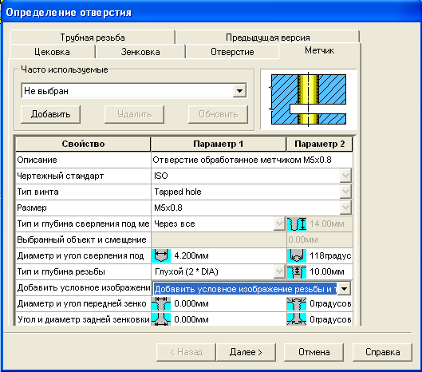Open the Глухой (2 * DIA) dropdown arrow
This screenshot has width=422, height=372.
[x=279, y=271]
